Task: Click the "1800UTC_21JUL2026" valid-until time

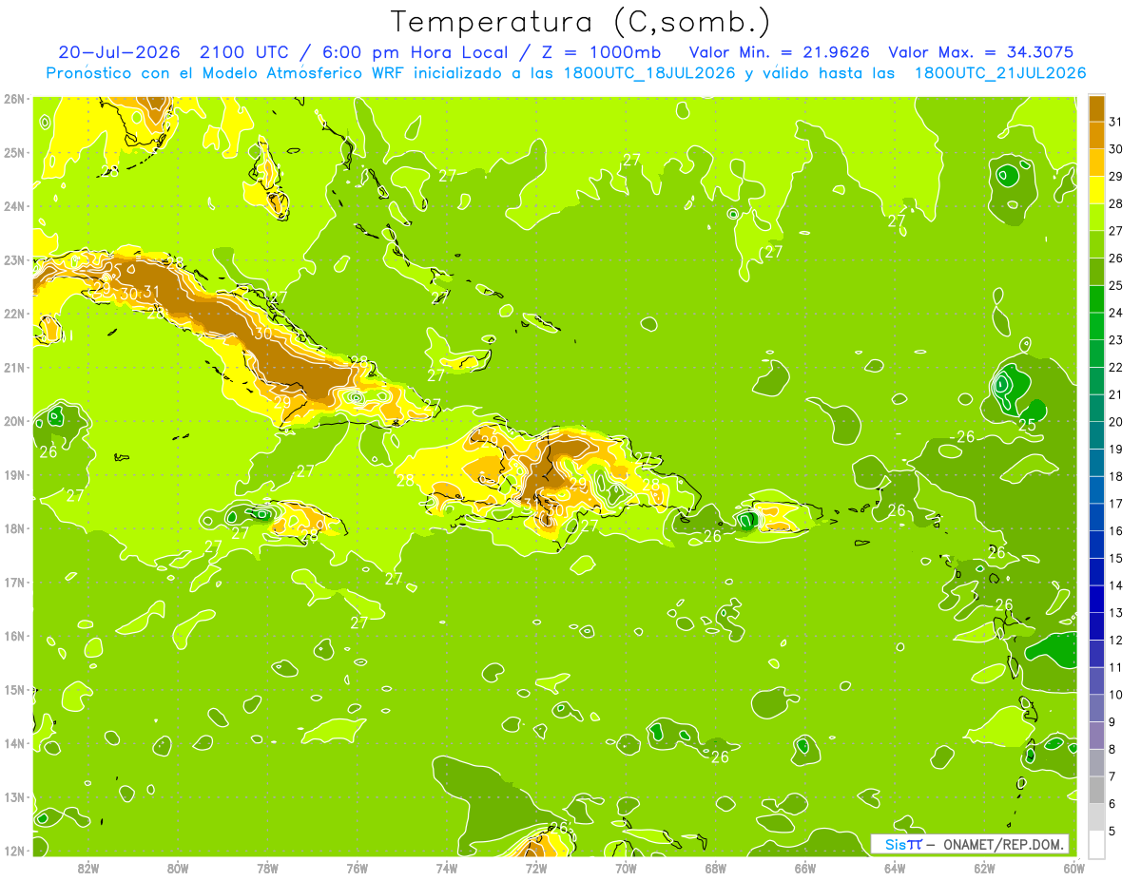Action: pos(1000,73)
